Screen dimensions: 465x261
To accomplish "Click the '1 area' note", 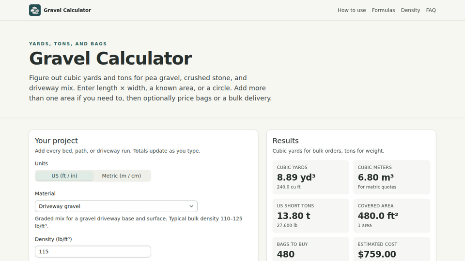I will click(x=364, y=226).
